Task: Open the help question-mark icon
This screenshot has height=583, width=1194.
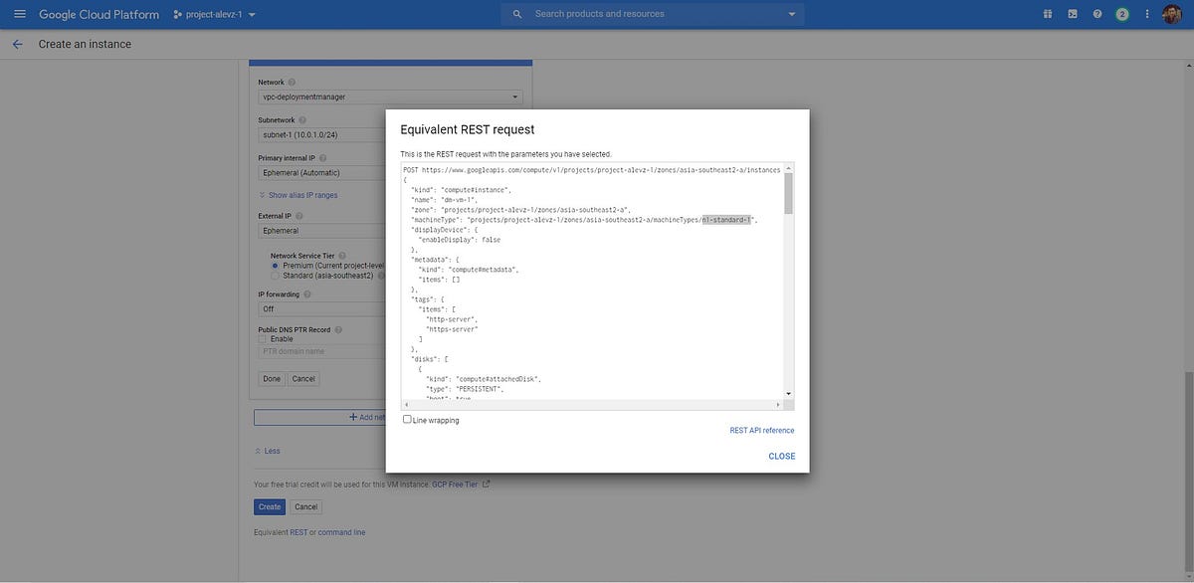Action: (x=1096, y=14)
